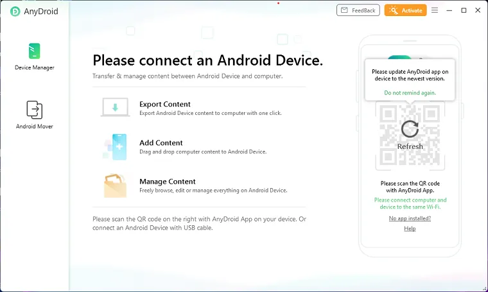The image size is (488, 292).
Task: Minimize the AnyDroid window
Action: 449,10
